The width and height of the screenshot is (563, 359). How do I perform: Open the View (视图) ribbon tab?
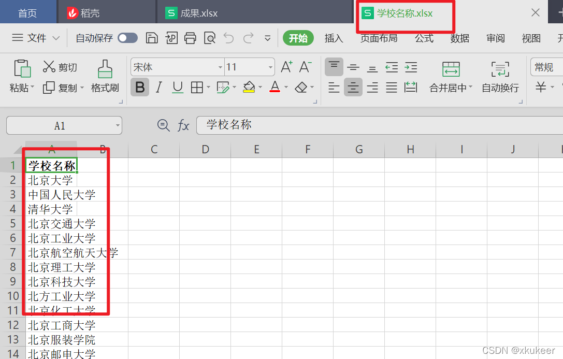coord(531,38)
